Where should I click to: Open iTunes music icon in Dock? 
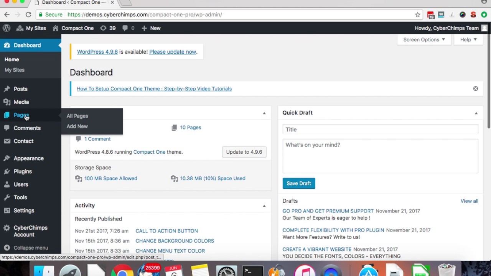click(x=305, y=271)
